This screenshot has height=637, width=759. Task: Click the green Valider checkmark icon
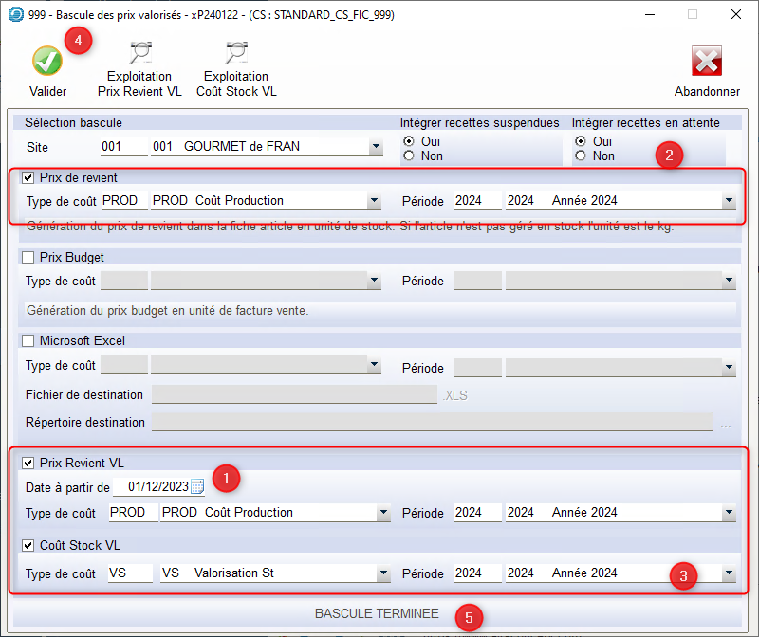[x=46, y=62]
